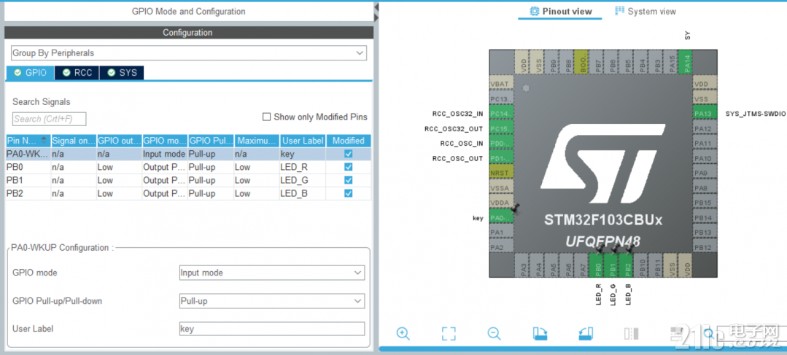Click the BOOT0 pin on the chip
Image resolution: width=787 pixels, height=355 pixels.
(x=581, y=63)
